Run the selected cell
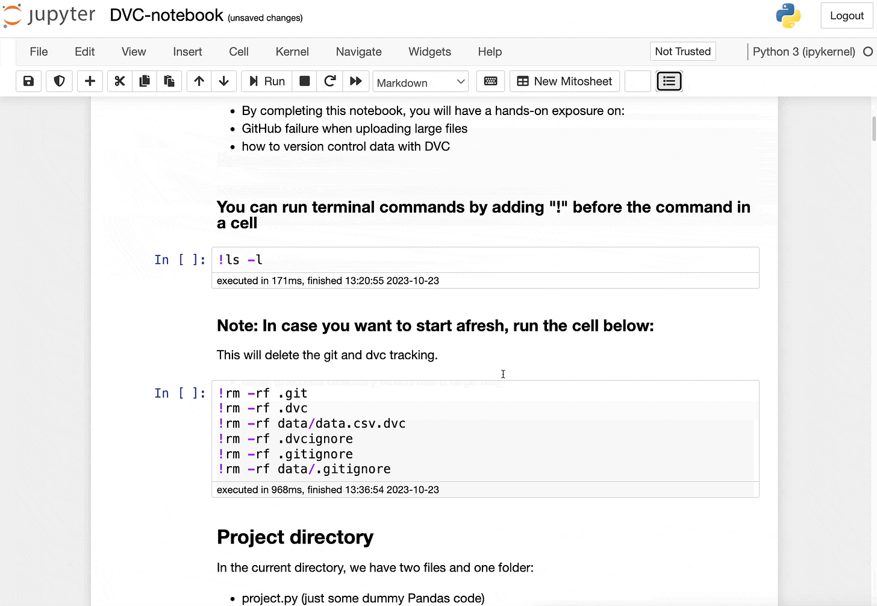 [x=267, y=81]
